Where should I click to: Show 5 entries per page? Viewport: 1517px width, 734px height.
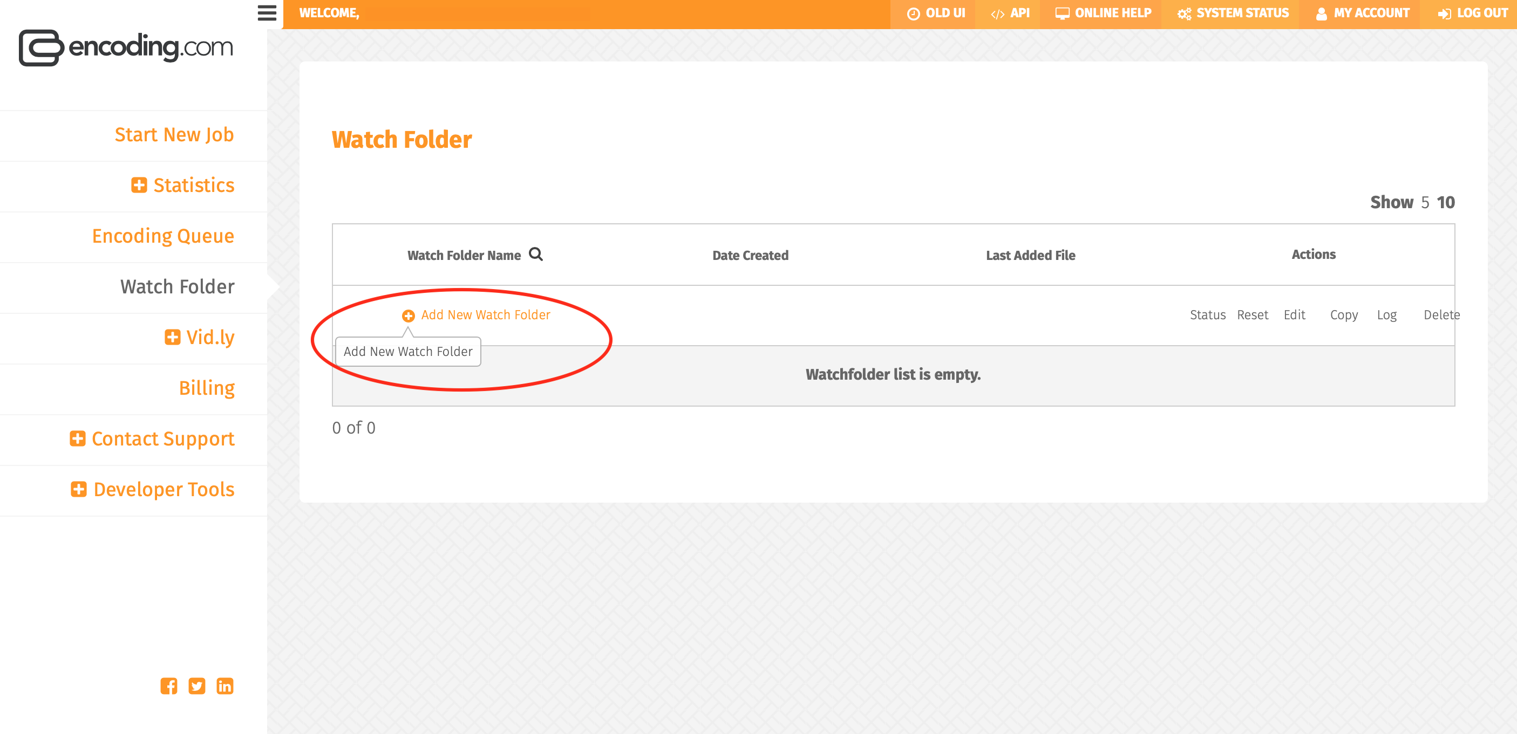(1425, 202)
